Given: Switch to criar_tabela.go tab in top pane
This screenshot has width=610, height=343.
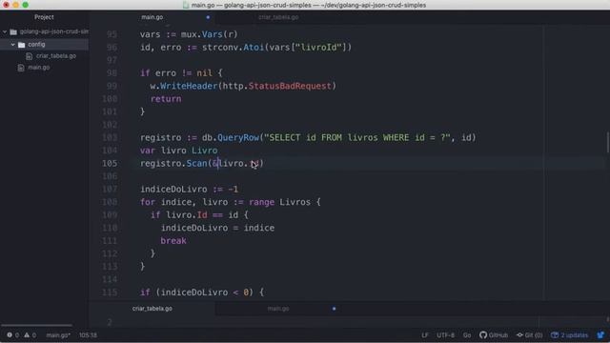Looking at the screenshot, I should pos(278,17).
